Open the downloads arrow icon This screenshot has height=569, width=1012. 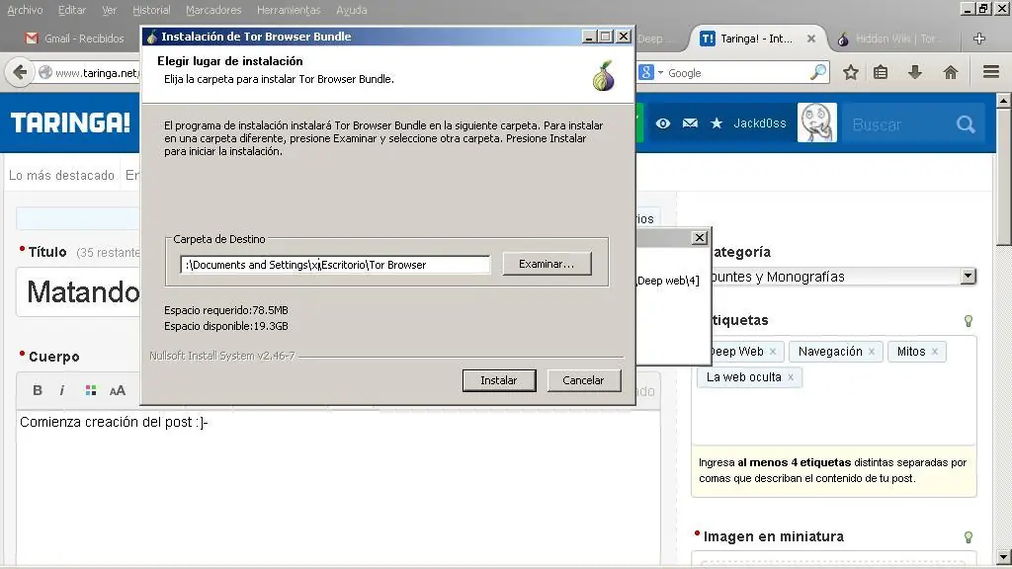[x=914, y=72]
